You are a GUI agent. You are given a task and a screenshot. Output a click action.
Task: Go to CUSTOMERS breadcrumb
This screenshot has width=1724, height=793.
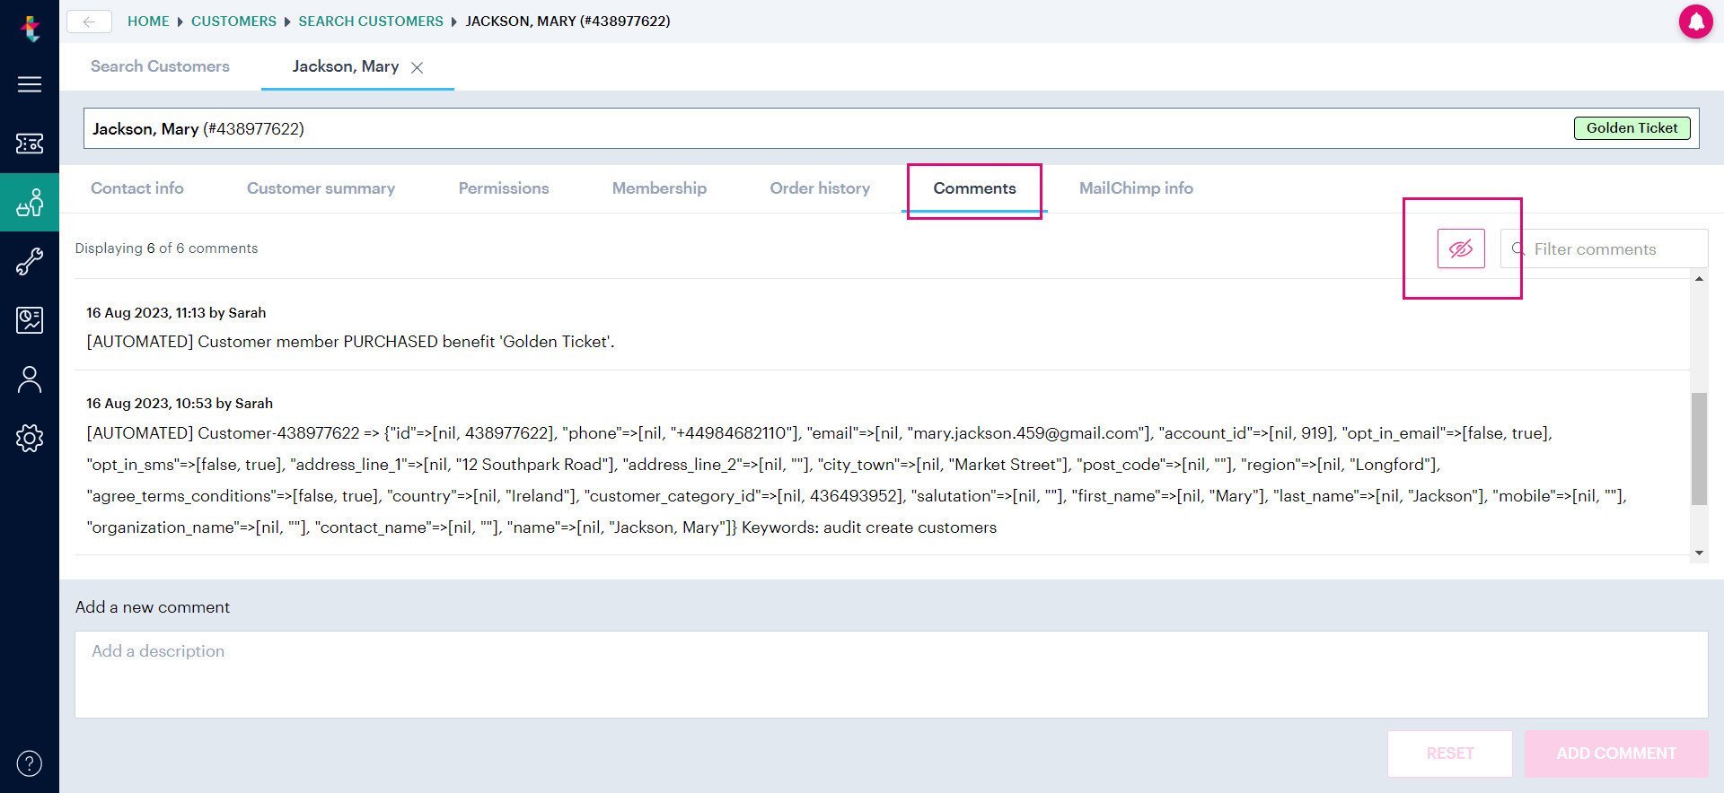tap(233, 21)
